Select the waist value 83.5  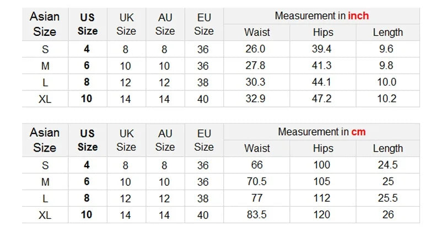tap(256, 214)
